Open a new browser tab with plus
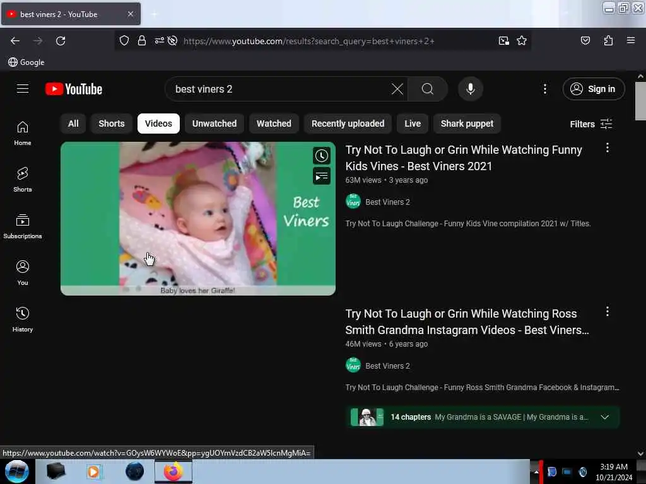 coord(154,14)
